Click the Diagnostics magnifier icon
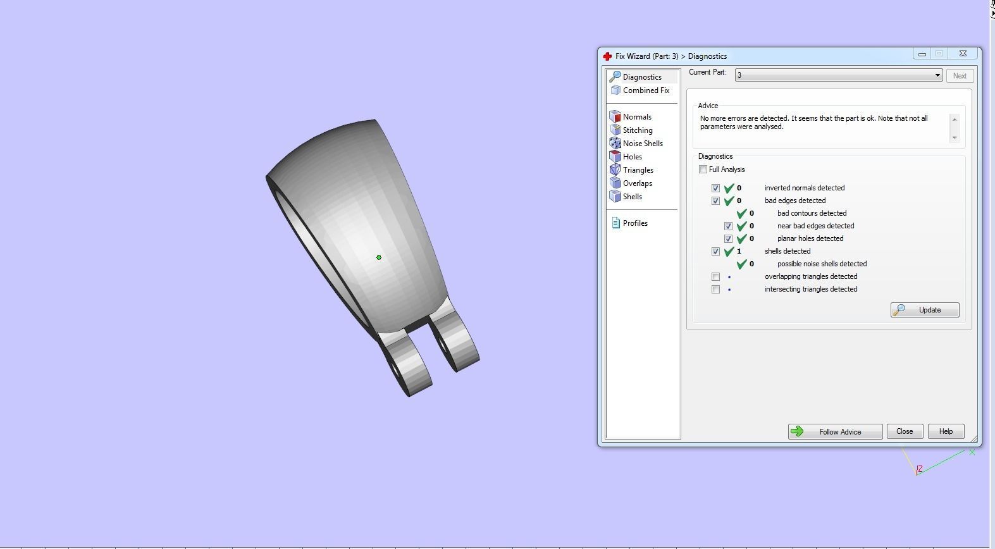 point(615,77)
